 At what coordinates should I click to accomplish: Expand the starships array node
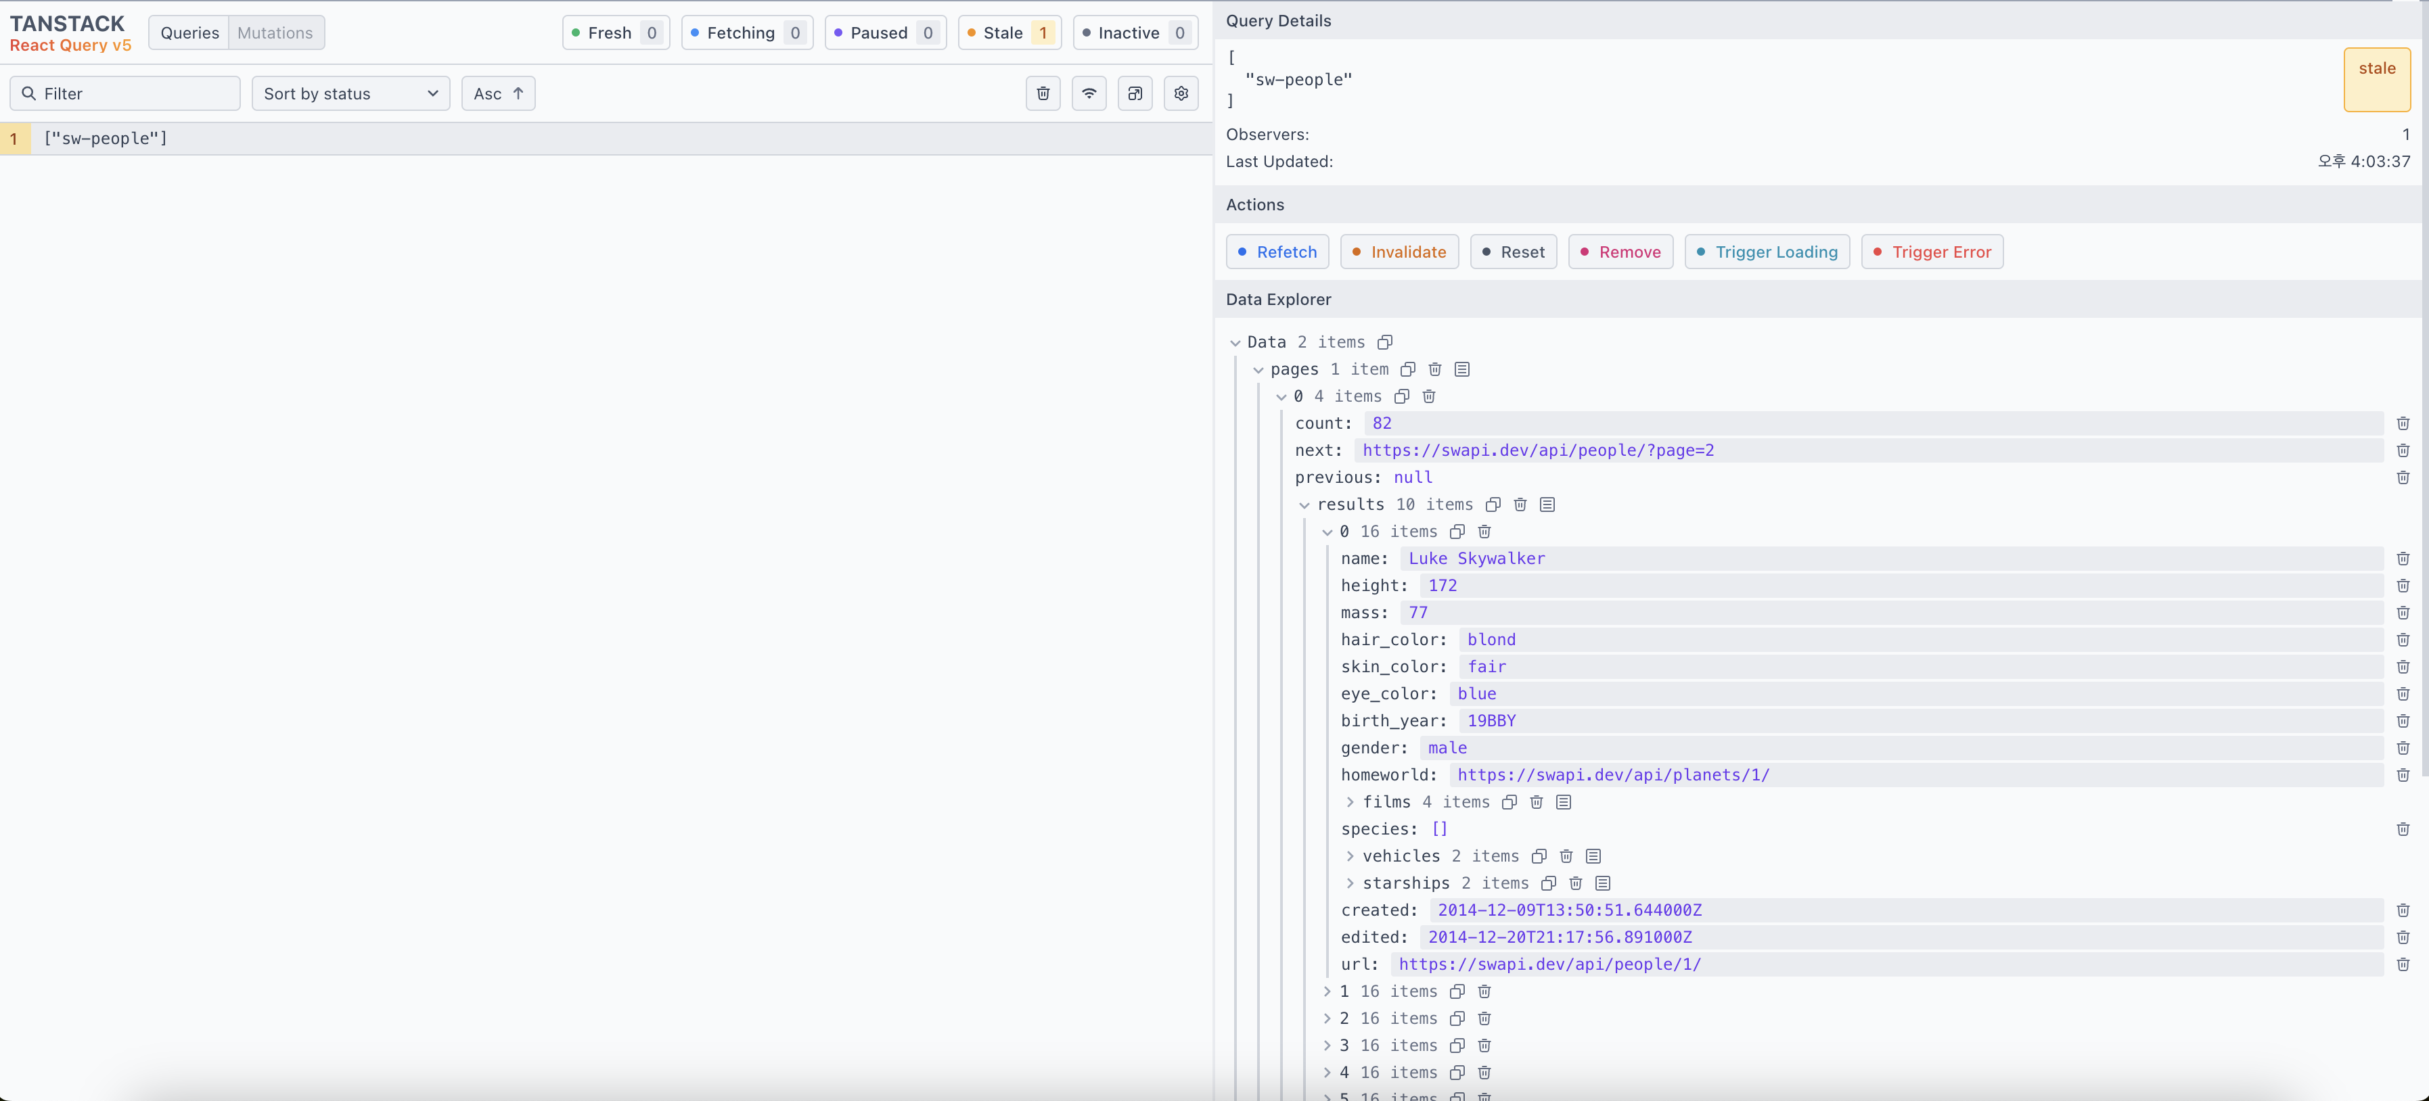(1350, 883)
